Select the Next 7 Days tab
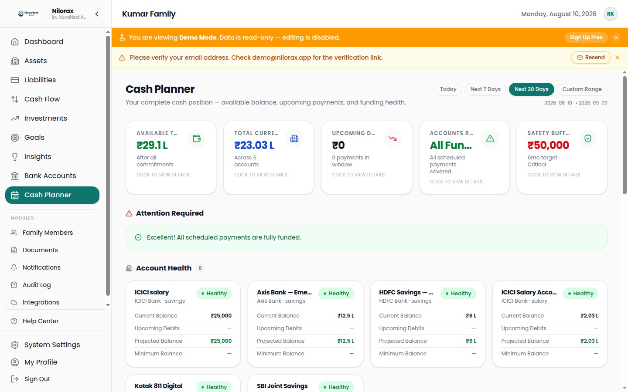 [485, 89]
